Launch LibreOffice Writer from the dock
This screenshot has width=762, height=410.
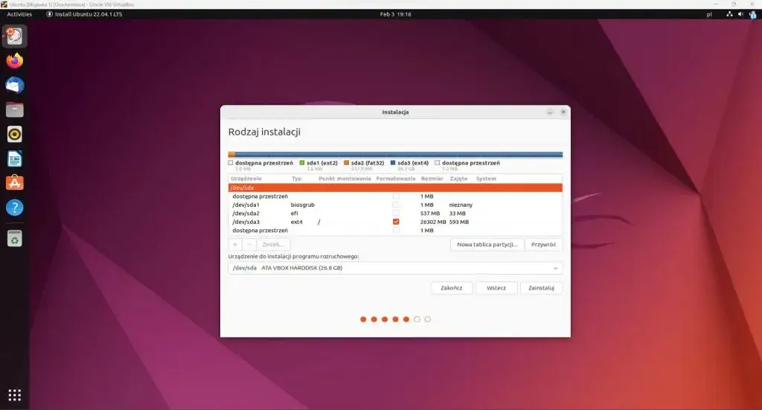pyautogui.click(x=15, y=158)
